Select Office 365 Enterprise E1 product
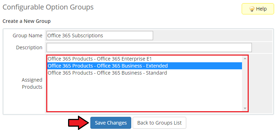The width and height of the screenshot is (278, 133). tap(145, 59)
